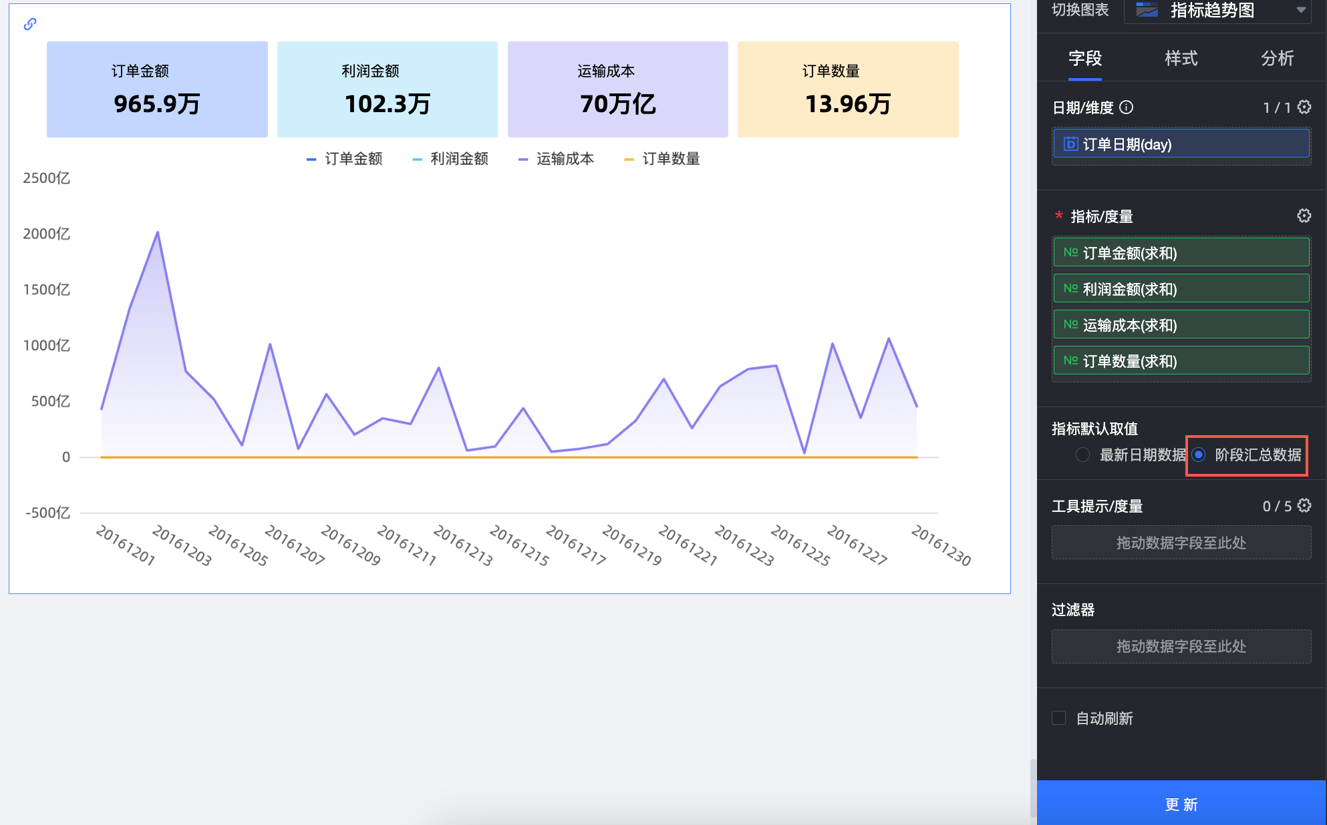
Task: Open the 日期/维度 settings gear
Action: (x=1304, y=107)
